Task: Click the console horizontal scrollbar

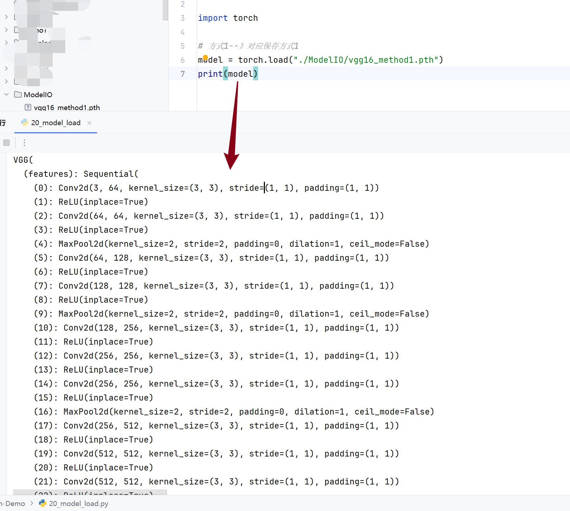Action: pos(90,492)
